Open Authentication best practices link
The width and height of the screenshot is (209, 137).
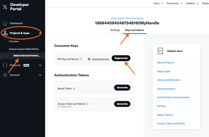pyautogui.click(x=173, y=97)
